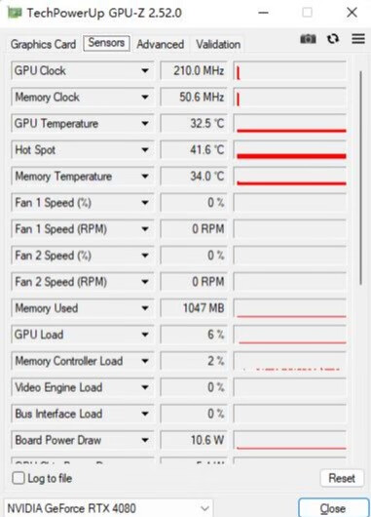Viewport: 371px width, 517px height.
Task: Open the Fan 1 Speed (RPM) dropdown arrow
Action: click(145, 229)
